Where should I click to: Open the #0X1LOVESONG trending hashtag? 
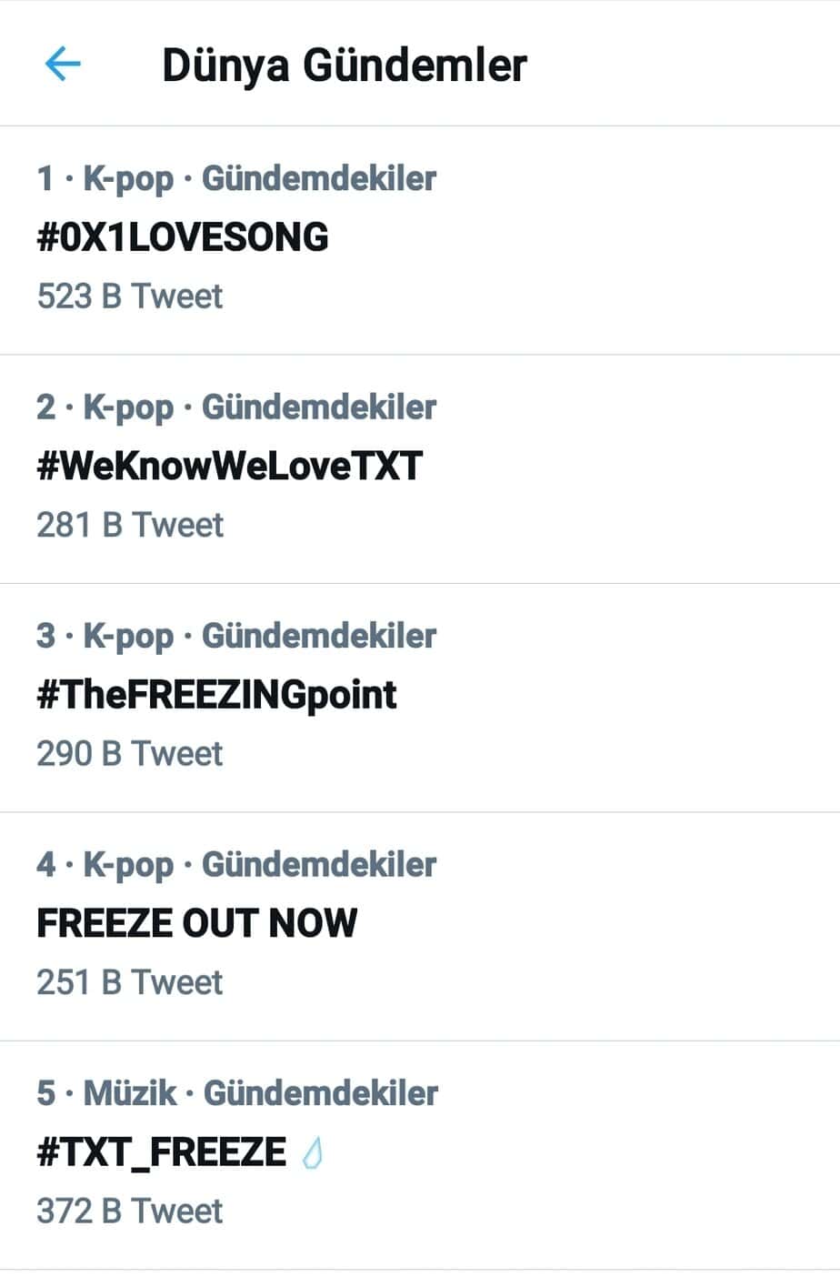tap(183, 237)
